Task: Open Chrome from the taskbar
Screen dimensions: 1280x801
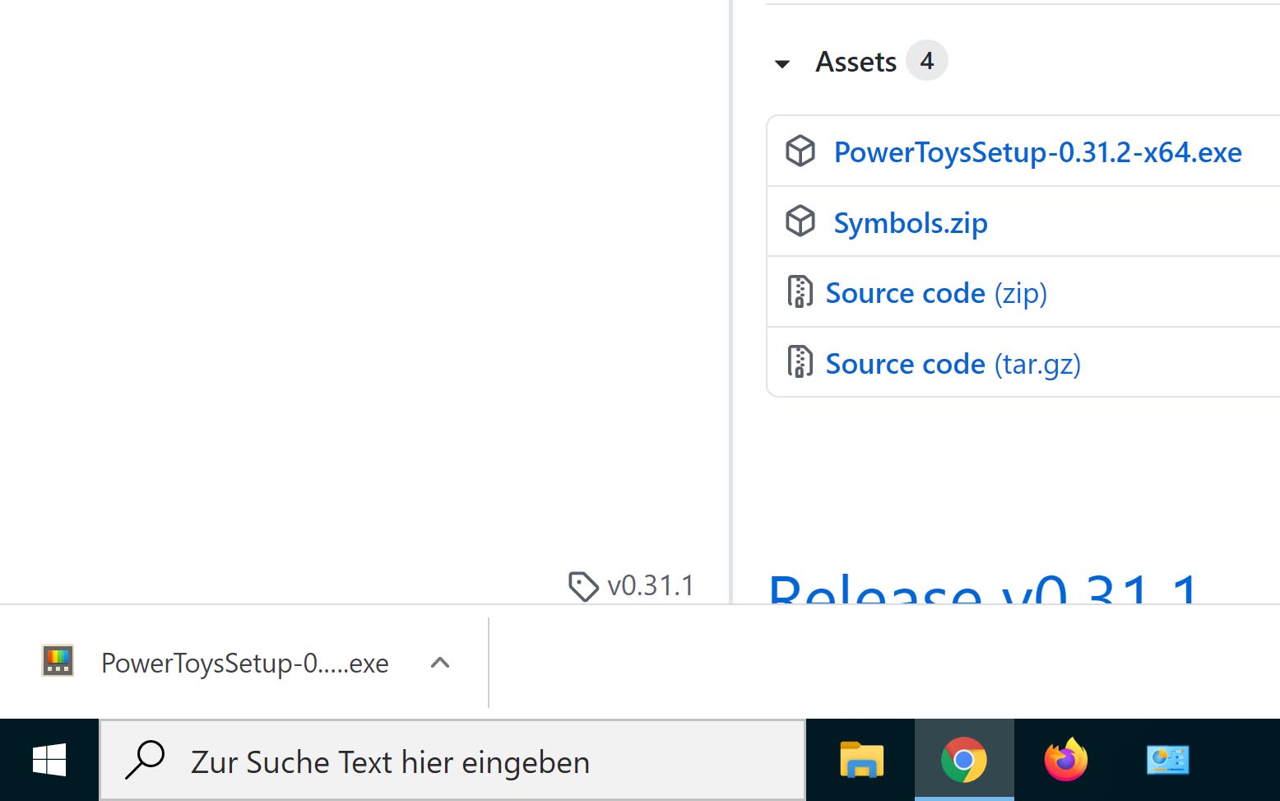Action: (x=964, y=760)
